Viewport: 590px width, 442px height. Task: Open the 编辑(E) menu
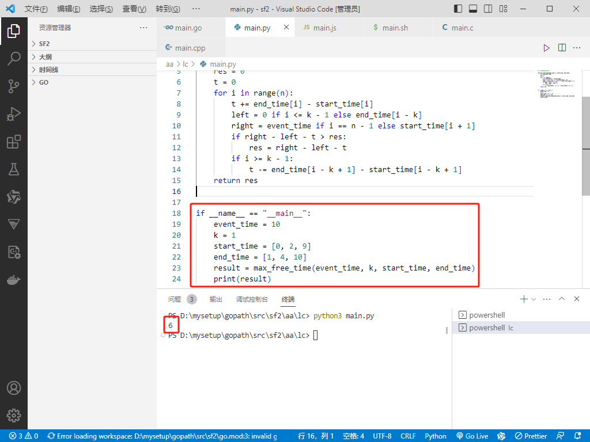(69, 9)
